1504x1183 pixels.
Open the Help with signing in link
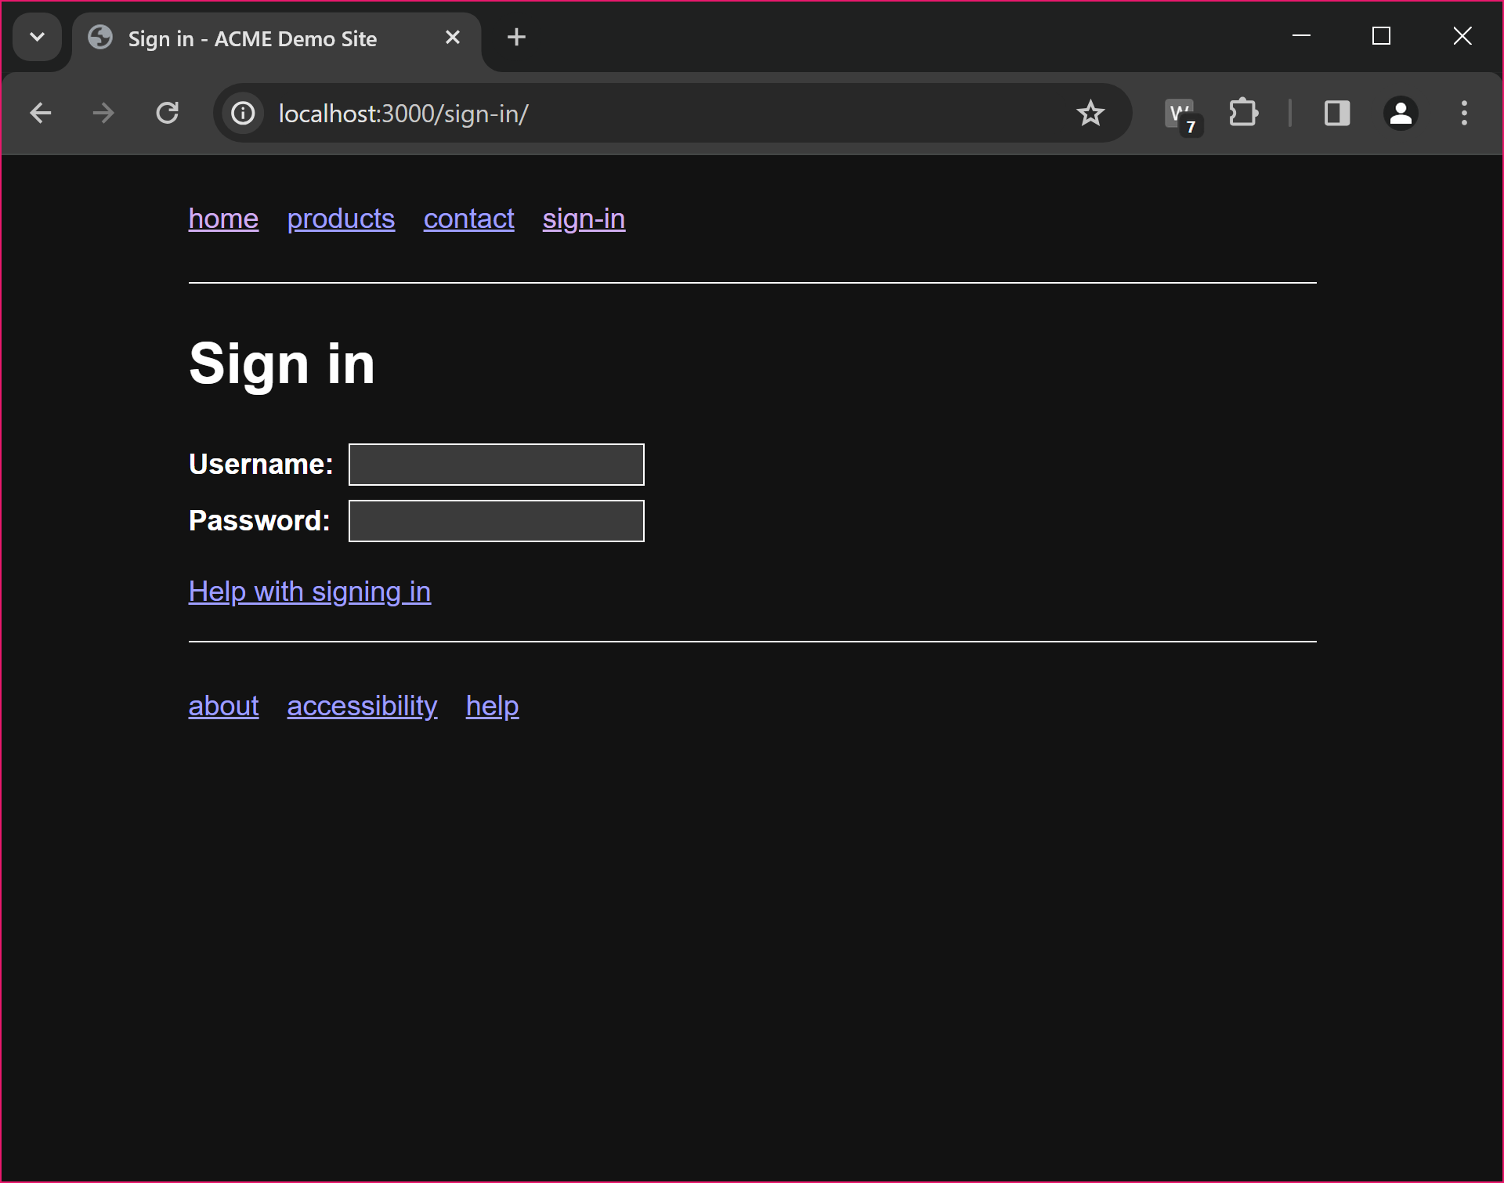point(309,592)
